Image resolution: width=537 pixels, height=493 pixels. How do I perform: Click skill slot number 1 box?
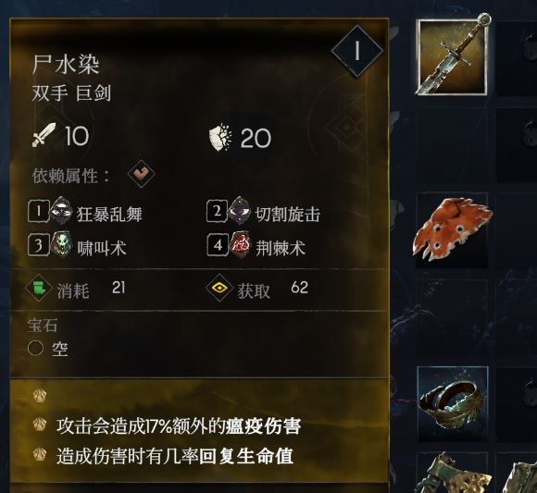tap(39, 211)
